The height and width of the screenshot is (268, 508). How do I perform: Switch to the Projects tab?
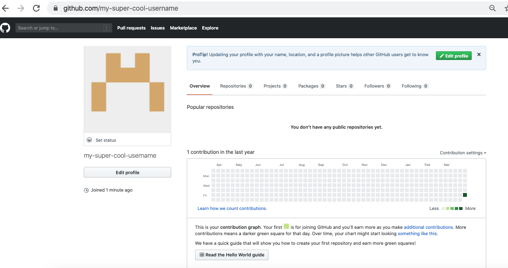coord(275,86)
